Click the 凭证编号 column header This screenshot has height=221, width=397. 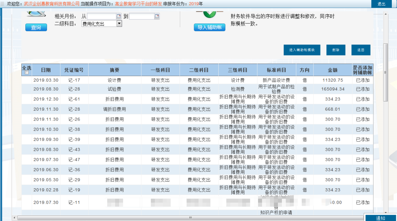(x=74, y=70)
